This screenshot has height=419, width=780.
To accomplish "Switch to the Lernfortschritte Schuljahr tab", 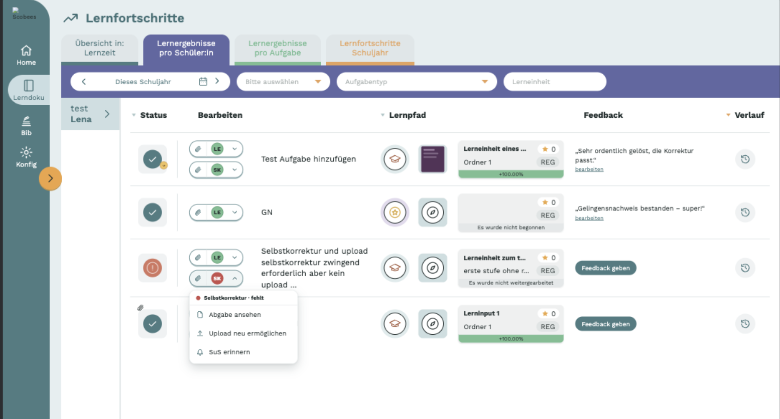I will click(x=370, y=49).
